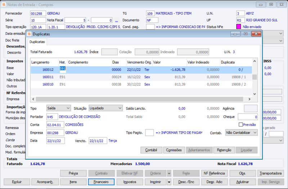Click the grid's horizontal scroll left arrow
This screenshot has height=189, width=288.
pos(33,99)
